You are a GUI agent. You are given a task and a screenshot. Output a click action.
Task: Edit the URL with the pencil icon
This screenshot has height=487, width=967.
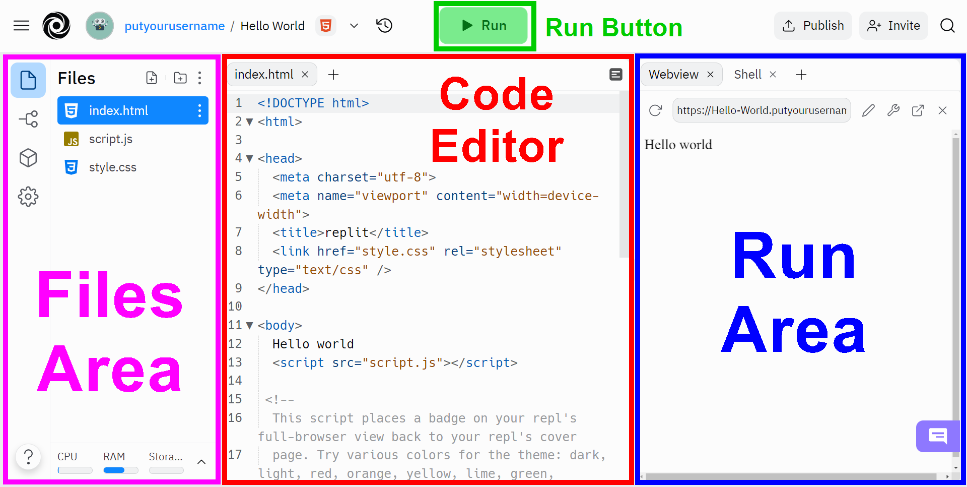(868, 110)
